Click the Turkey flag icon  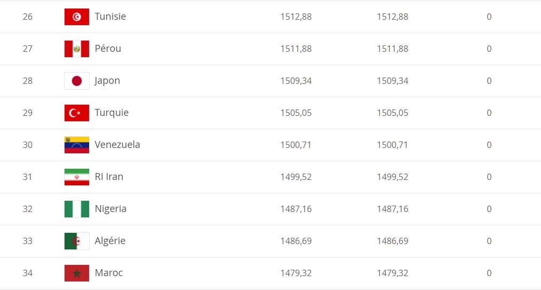(77, 113)
